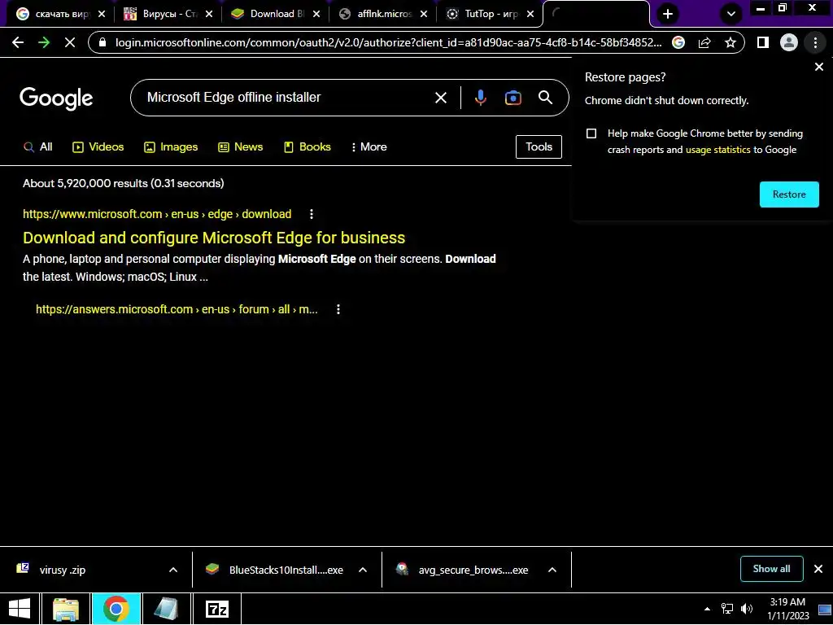Open the search Tools button
833x625 pixels.
click(x=539, y=146)
